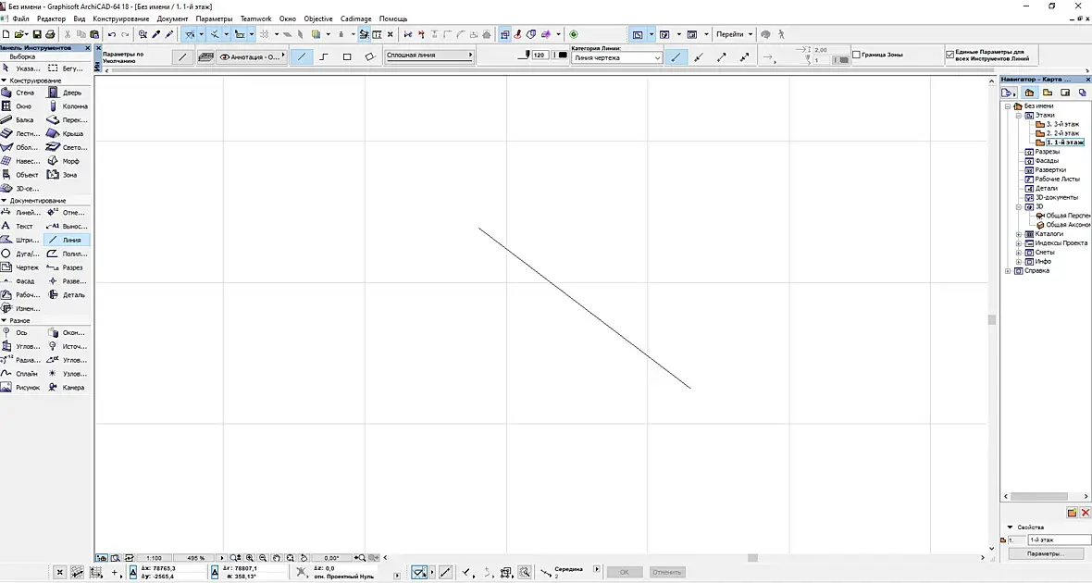
Task: Select the Указатель (arrow) tool
Action: (x=21, y=68)
